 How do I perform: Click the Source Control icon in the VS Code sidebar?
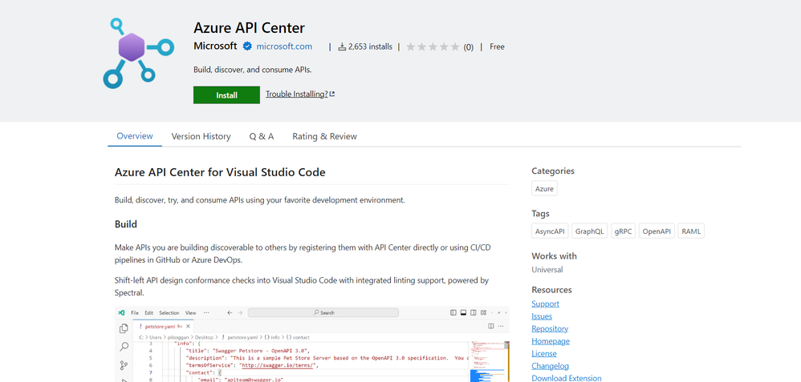click(124, 365)
